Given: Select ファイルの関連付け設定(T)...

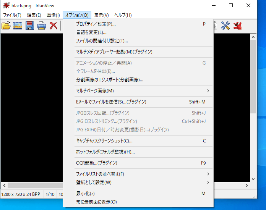Looking at the screenshot, I should click(138, 41).
